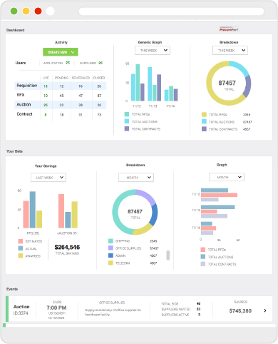
Task: Click the red window circle button
Action: point(38,11)
